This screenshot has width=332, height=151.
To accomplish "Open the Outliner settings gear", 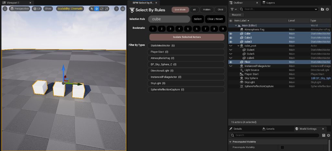I will click(327, 9).
